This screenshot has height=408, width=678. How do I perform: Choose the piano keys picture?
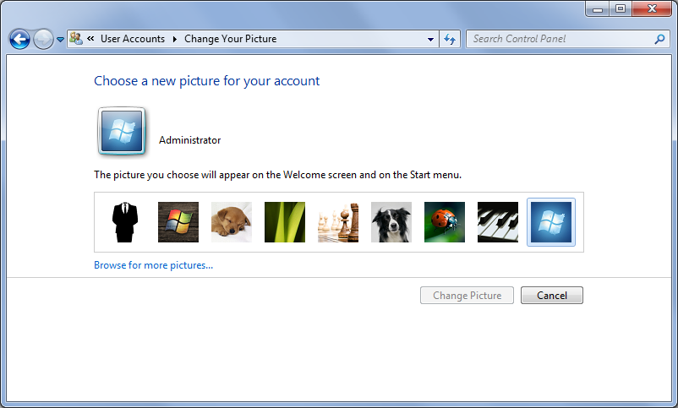pyautogui.click(x=498, y=222)
